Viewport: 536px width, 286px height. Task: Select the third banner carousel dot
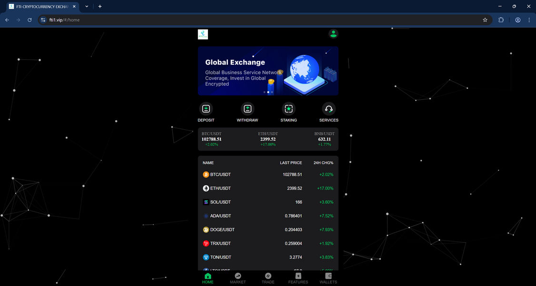pyautogui.click(x=272, y=92)
